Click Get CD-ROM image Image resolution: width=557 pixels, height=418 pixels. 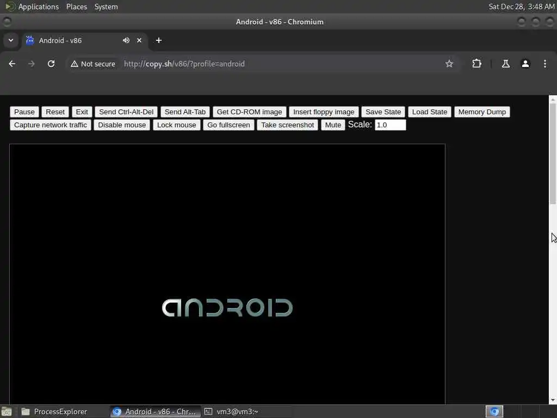(x=249, y=112)
